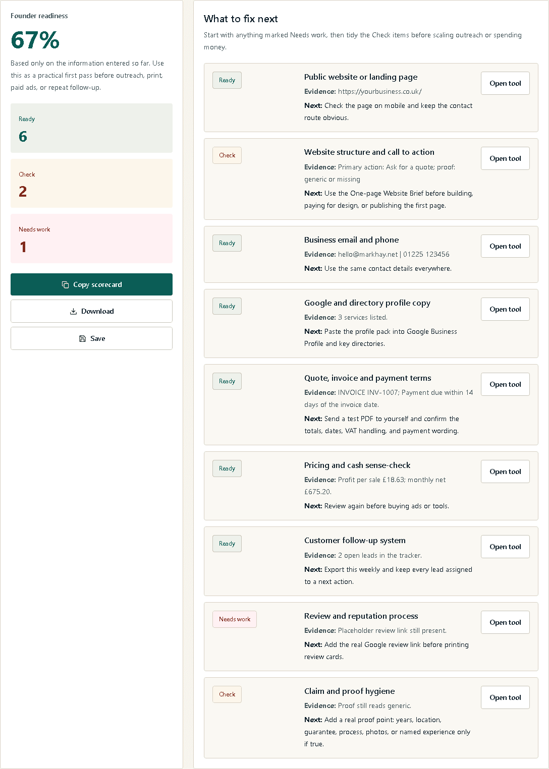Click Placeholder review link still present text
The width and height of the screenshot is (549, 769).
pos(392,631)
